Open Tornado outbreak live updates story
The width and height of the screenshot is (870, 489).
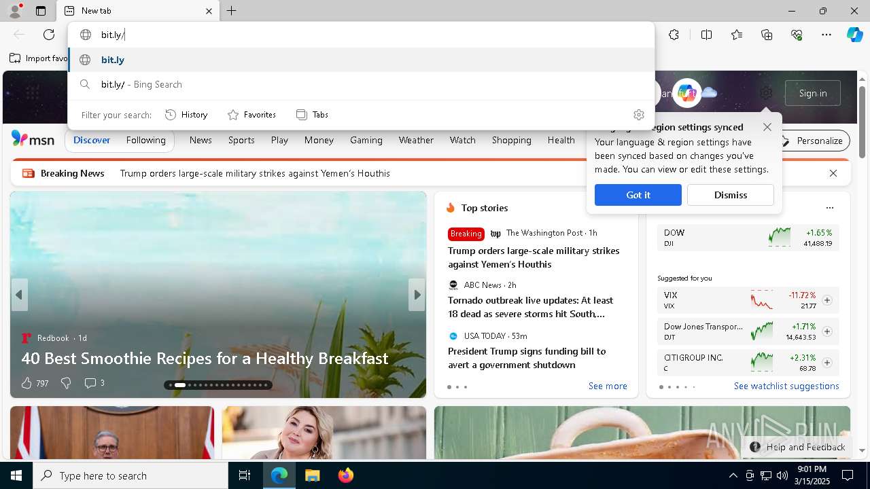tap(531, 307)
